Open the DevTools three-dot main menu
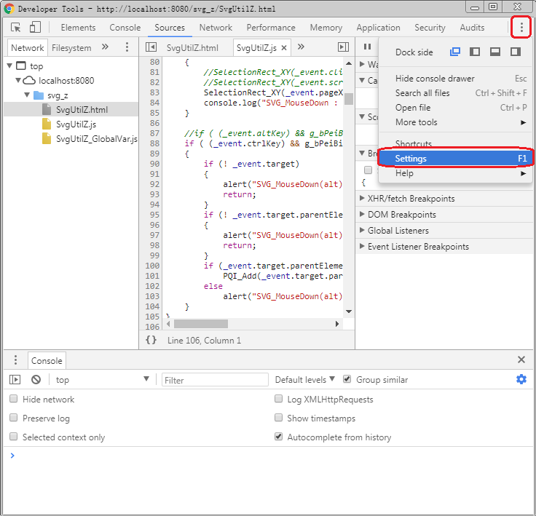Image resolution: width=536 pixels, height=516 pixels. click(521, 28)
